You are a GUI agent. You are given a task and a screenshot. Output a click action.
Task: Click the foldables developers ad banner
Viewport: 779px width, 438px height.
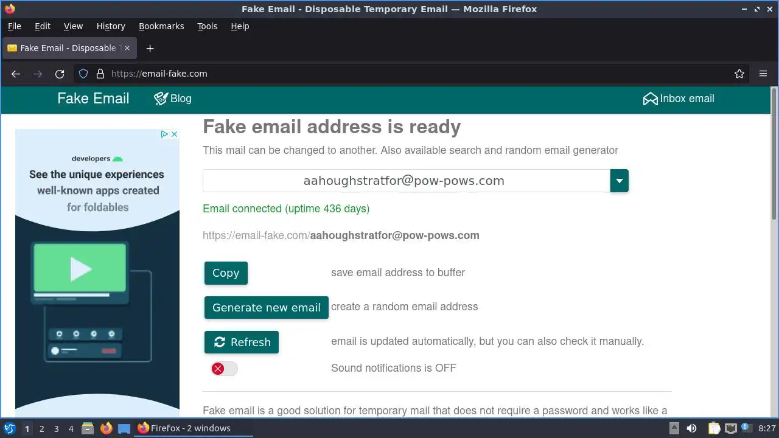point(97,274)
